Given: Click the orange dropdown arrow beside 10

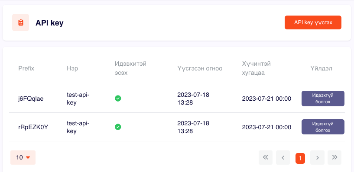Looking at the screenshot, I should click(x=28, y=158).
